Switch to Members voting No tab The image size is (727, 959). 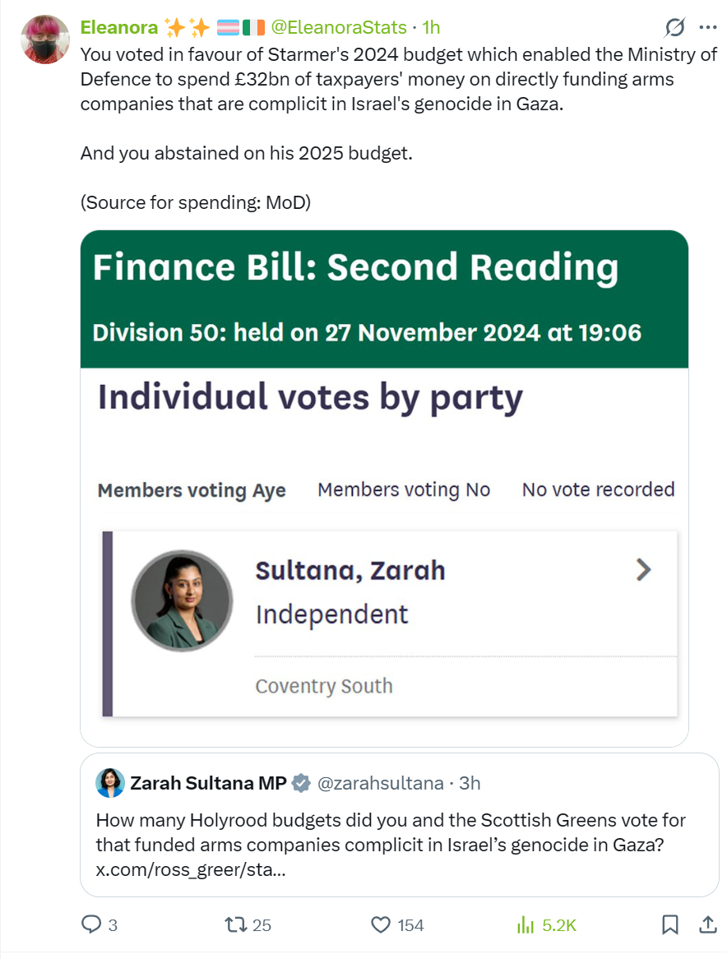(404, 490)
